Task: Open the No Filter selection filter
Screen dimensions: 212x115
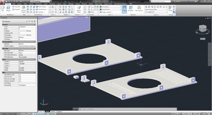Action: 131,9
